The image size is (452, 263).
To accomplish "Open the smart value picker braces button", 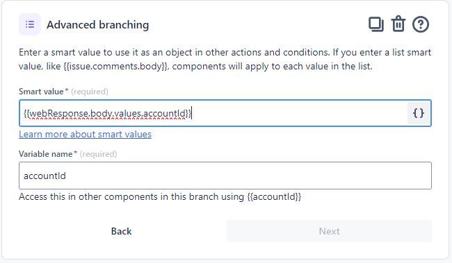I will (419, 113).
